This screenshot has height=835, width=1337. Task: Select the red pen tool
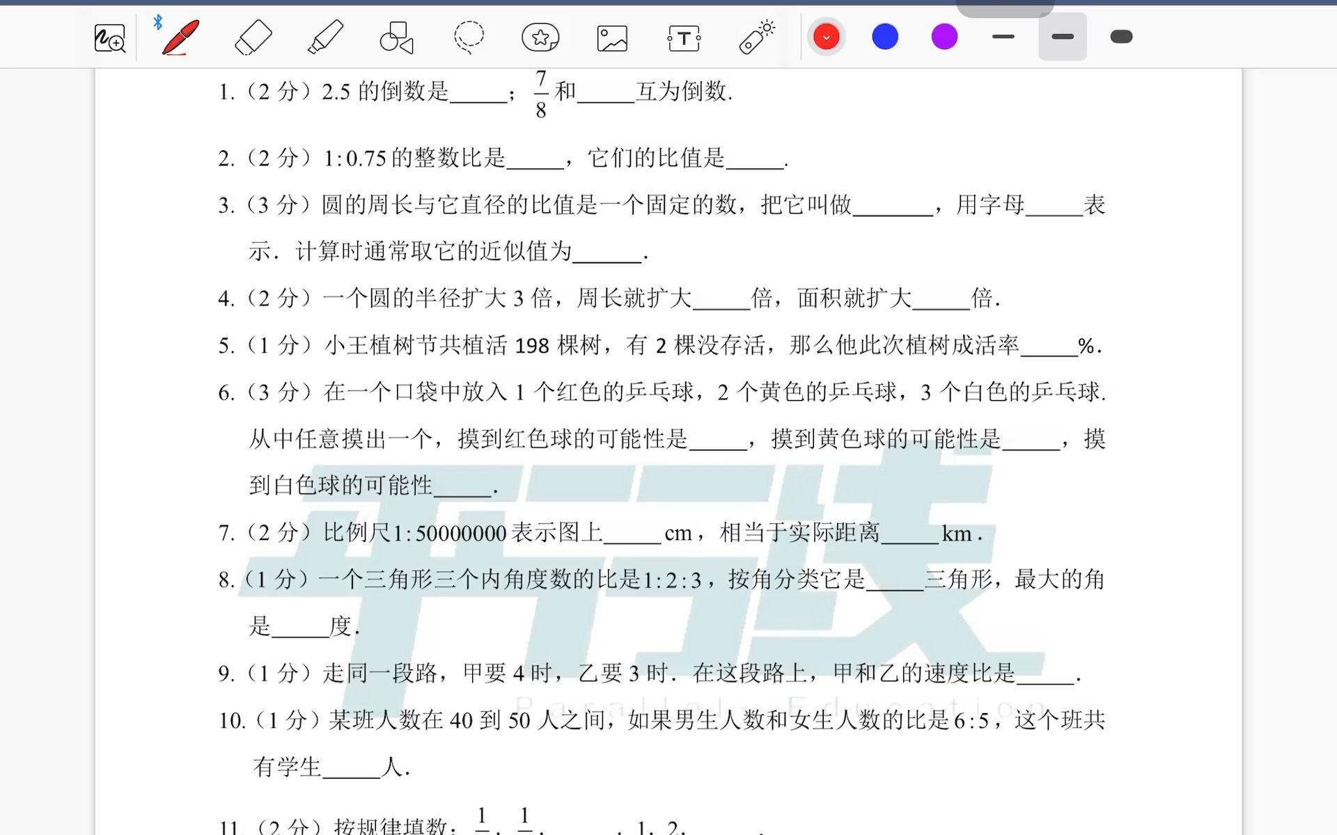(180, 37)
